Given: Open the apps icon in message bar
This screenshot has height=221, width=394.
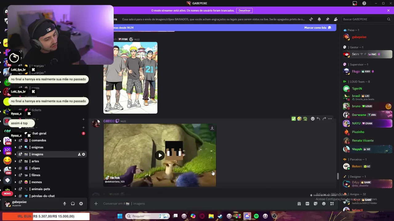Looking at the screenshot, I should [x=332, y=204].
